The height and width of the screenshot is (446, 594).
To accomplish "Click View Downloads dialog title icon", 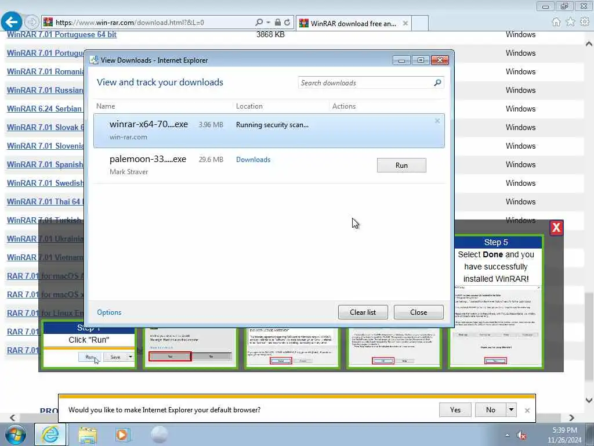I will pyautogui.click(x=94, y=60).
